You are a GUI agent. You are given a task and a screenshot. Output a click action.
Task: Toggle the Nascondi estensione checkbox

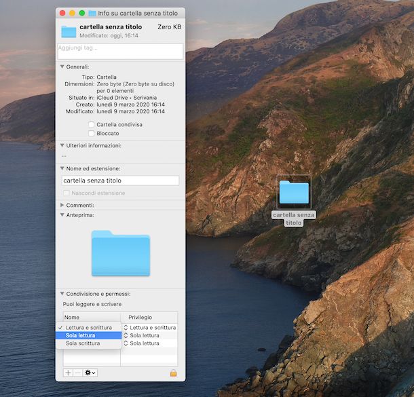[67, 193]
